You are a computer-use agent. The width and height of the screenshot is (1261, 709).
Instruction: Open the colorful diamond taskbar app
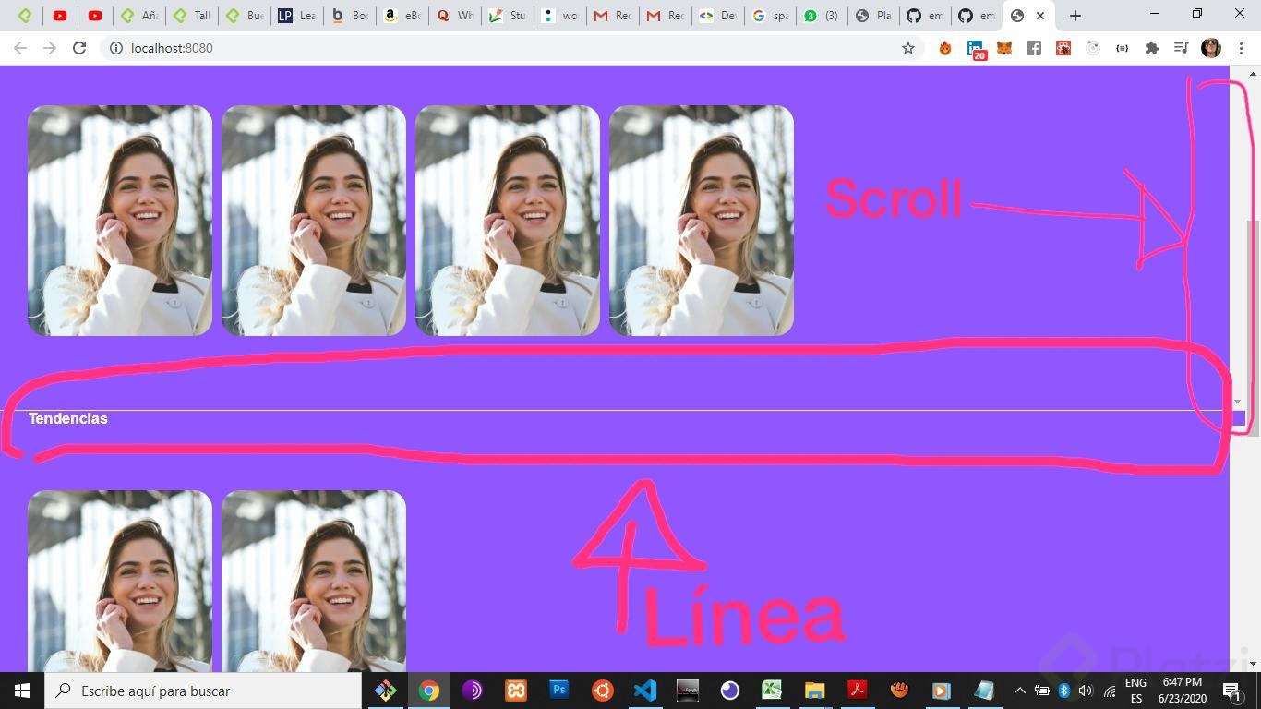386,691
